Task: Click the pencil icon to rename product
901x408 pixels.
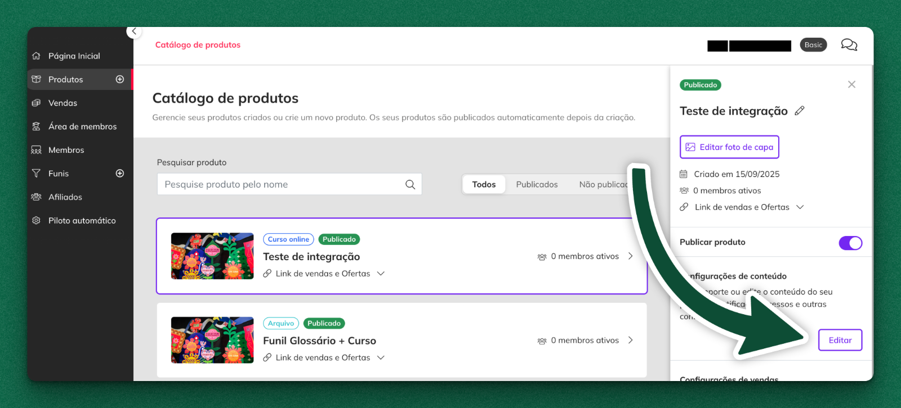Action: (x=800, y=111)
